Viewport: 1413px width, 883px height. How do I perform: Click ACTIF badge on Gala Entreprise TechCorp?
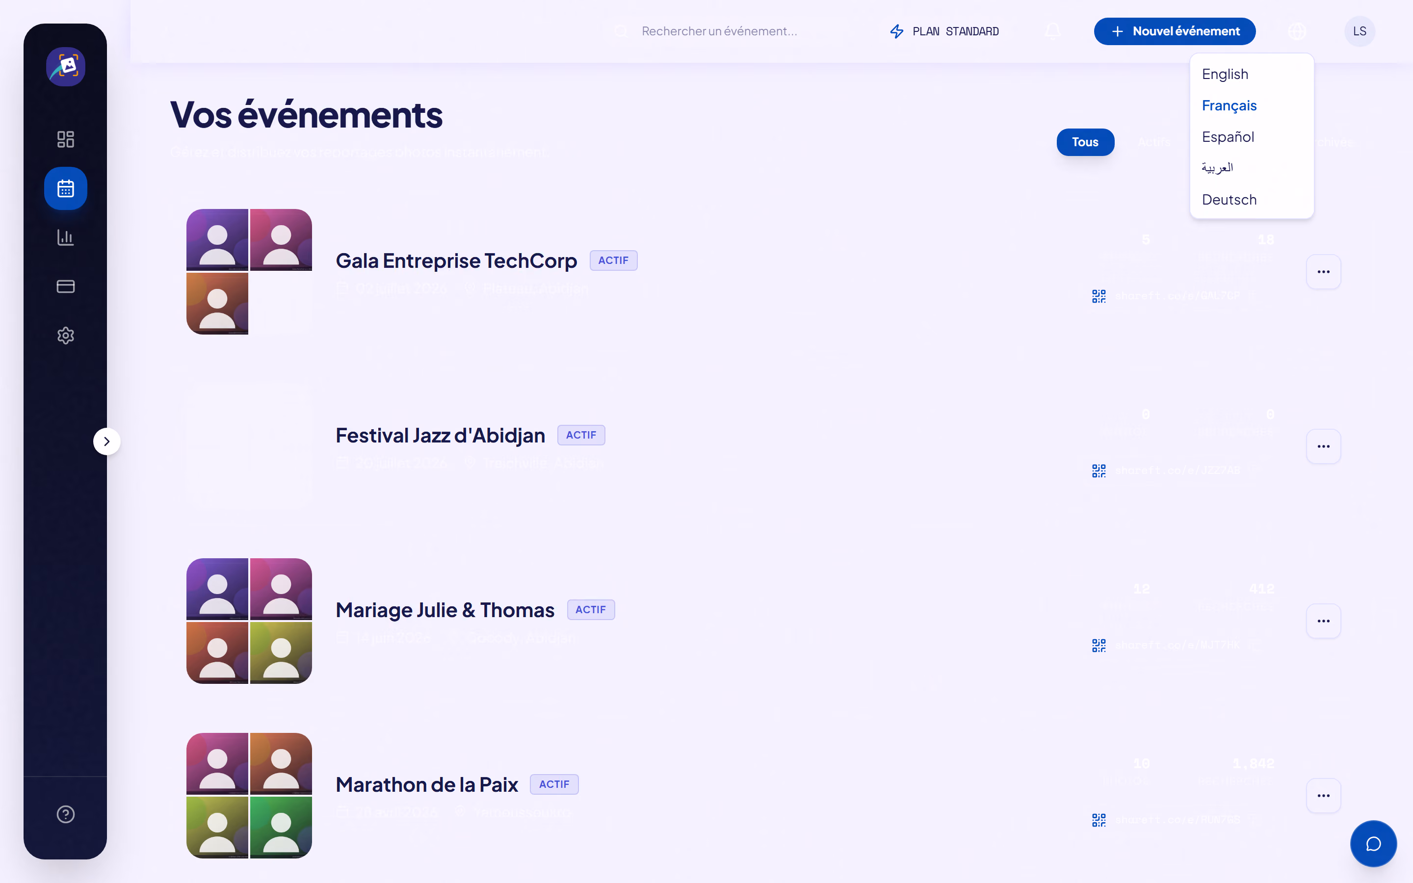(613, 260)
